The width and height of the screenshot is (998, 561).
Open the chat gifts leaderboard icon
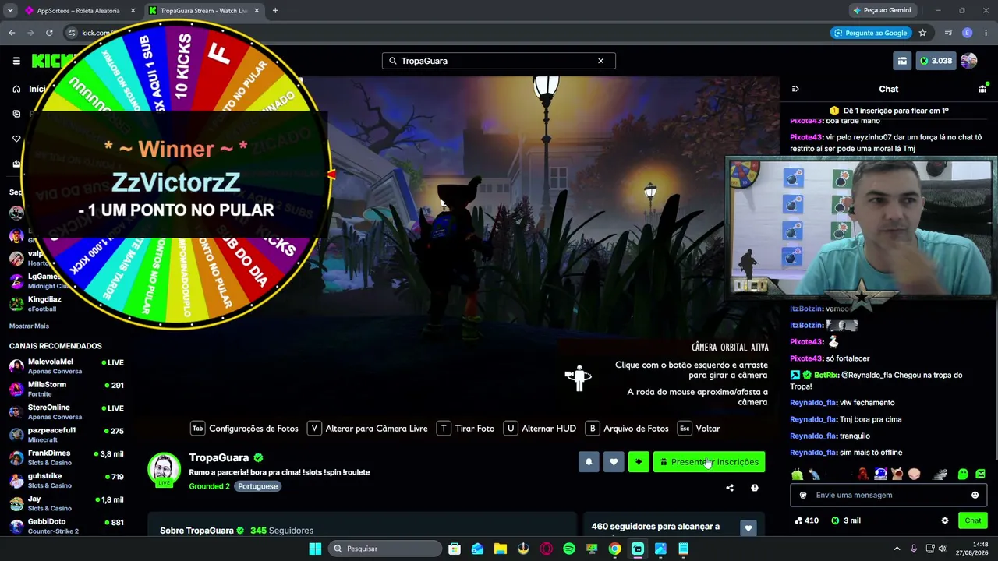point(982,89)
